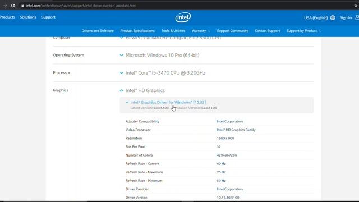Click Driver Version 10.18.10.5100
The width and height of the screenshot is (359, 202).
coord(228,198)
